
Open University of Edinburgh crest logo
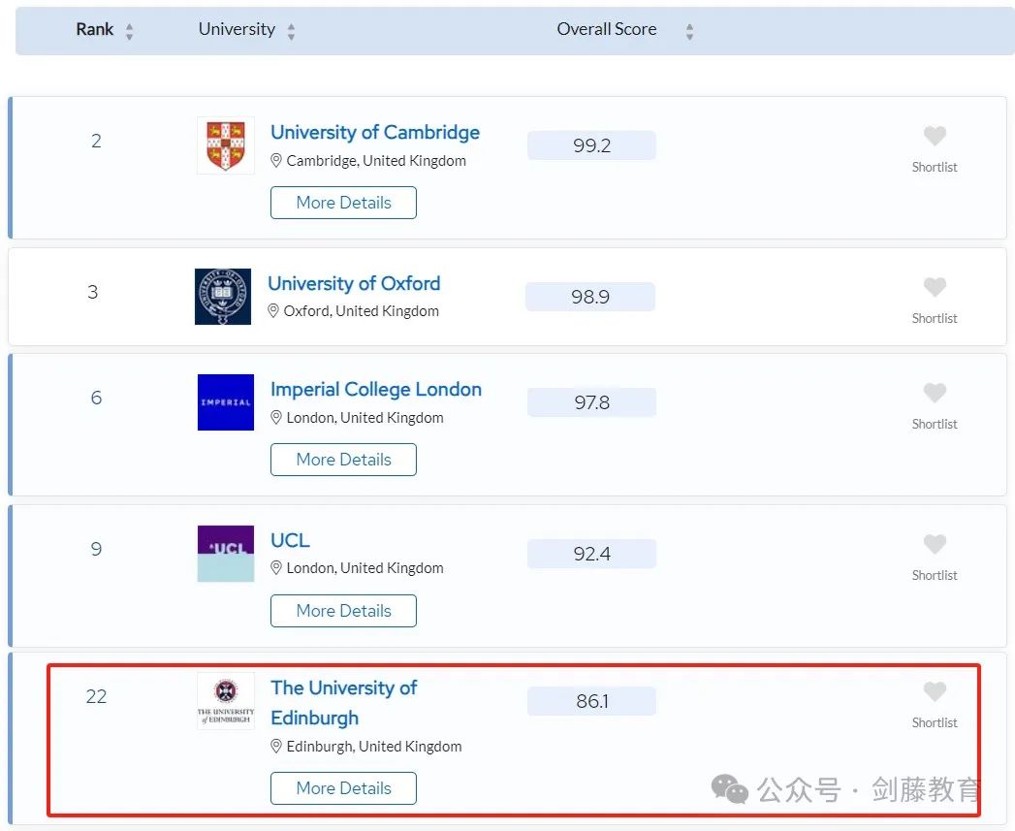[x=225, y=701]
